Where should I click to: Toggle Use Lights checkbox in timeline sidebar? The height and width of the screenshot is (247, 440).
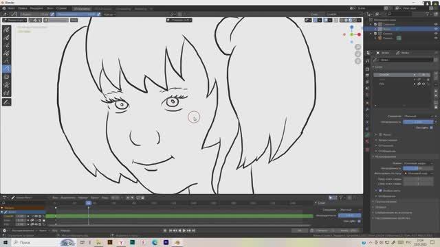tap(359, 221)
